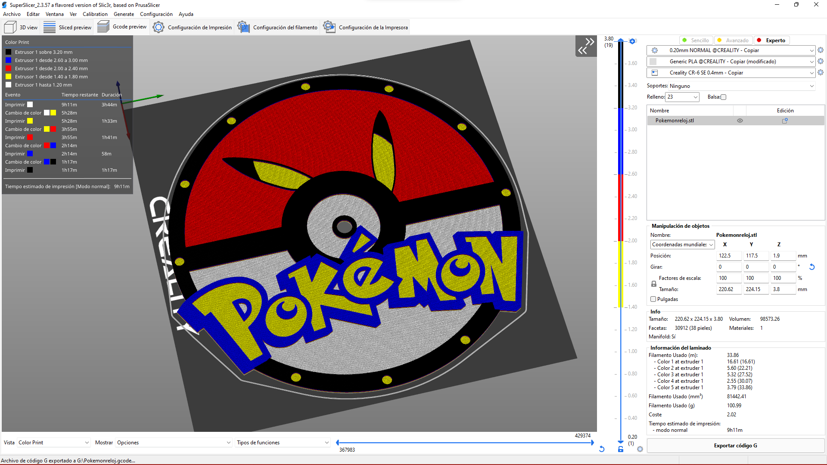827x465 pixels.
Task: Toggle the layer slider lock icon
Action: pyautogui.click(x=621, y=449)
